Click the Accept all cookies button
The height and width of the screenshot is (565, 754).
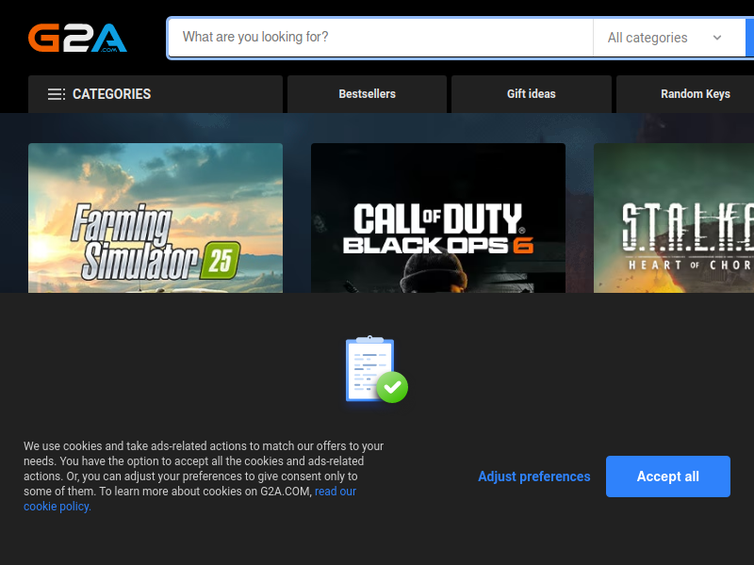[668, 476]
